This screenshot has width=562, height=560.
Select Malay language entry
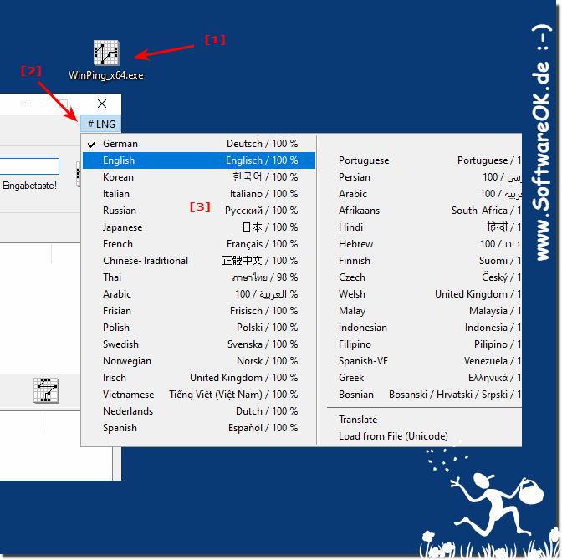tap(420, 311)
